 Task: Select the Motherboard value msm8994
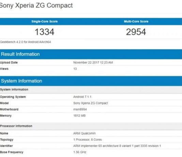[80, 109]
